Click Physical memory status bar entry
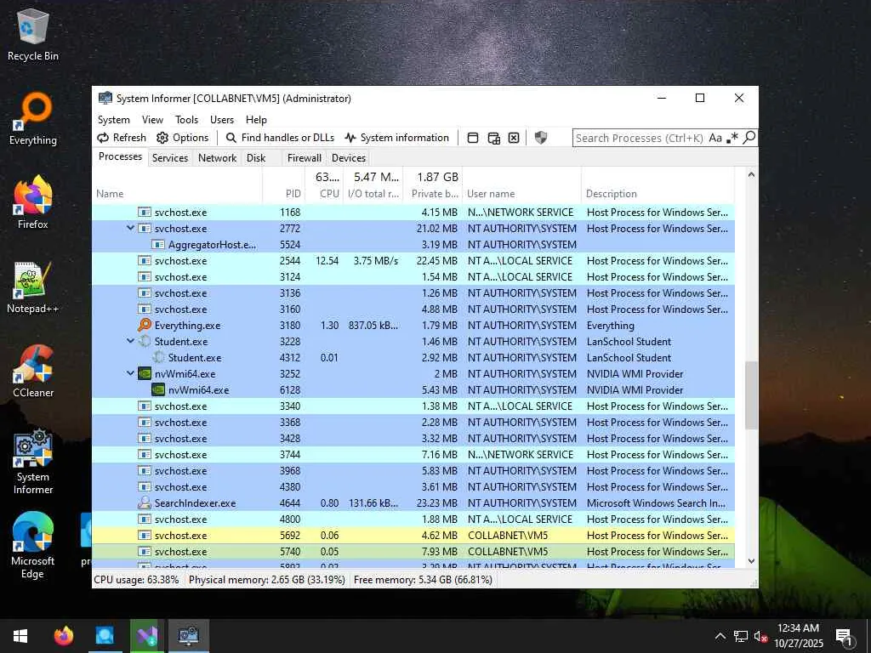The height and width of the screenshot is (653, 871). [x=266, y=580]
